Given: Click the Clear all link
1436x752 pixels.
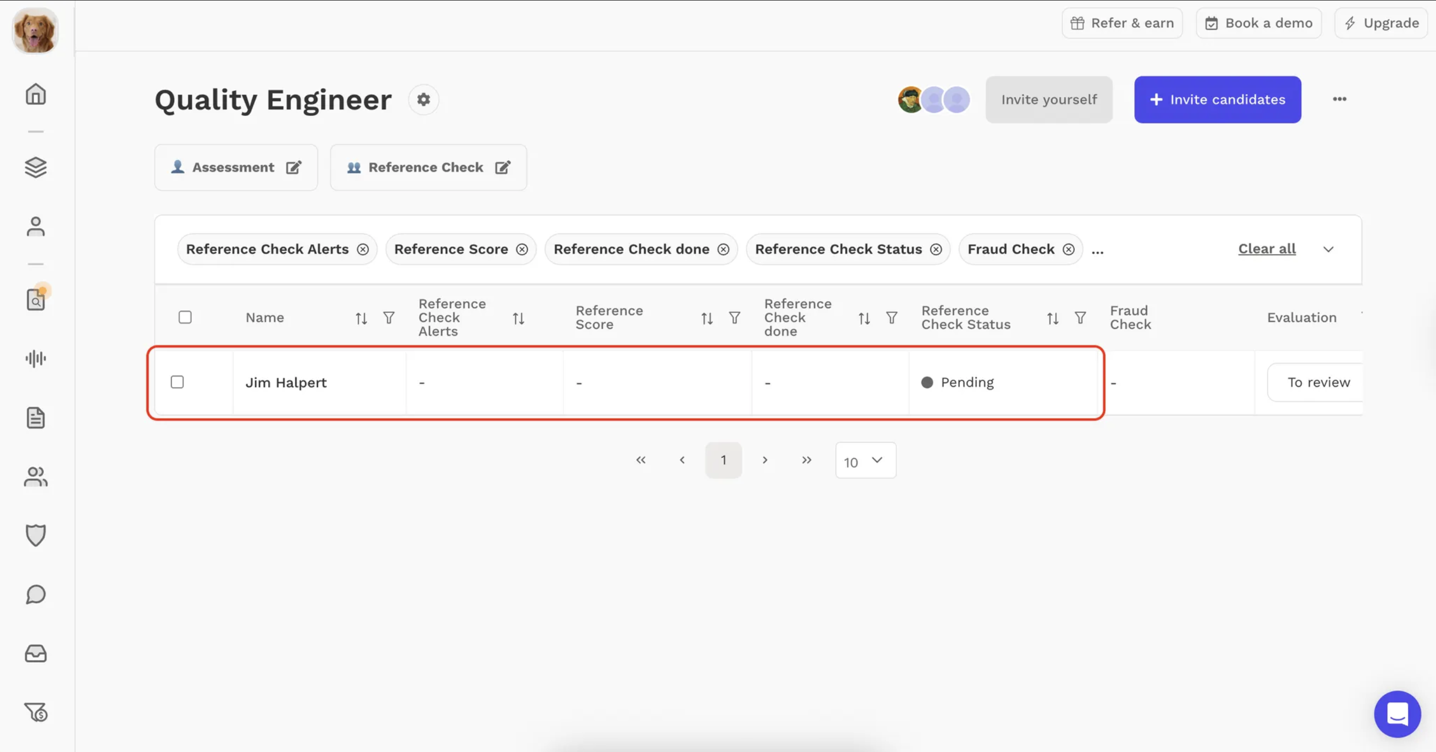Looking at the screenshot, I should coord(1266,248).
